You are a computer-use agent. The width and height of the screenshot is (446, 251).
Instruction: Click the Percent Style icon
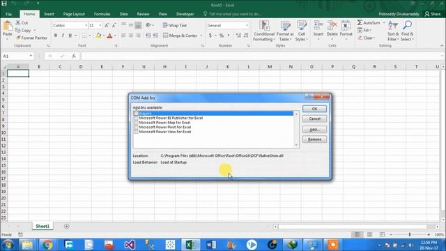click(222, 36)
